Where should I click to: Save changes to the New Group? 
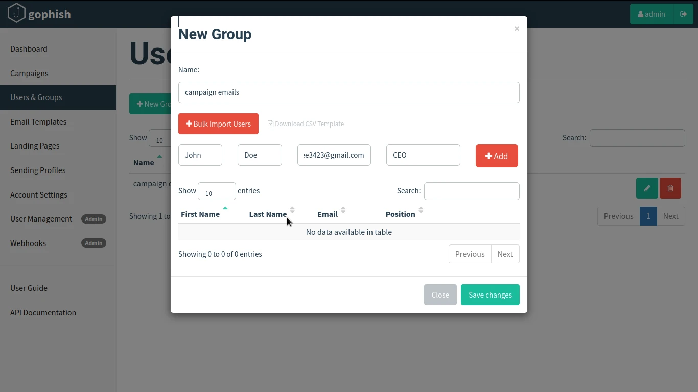click(x=490, y=295)
